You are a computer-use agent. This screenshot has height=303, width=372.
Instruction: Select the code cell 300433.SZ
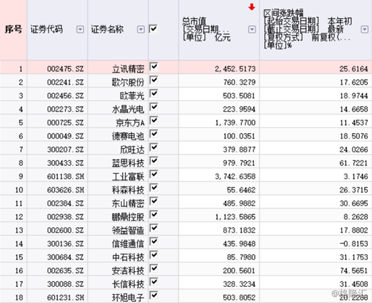[x=65, y=163]
